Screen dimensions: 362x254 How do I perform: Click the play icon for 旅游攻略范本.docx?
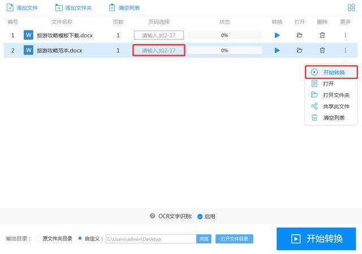(x=277, y=50)
